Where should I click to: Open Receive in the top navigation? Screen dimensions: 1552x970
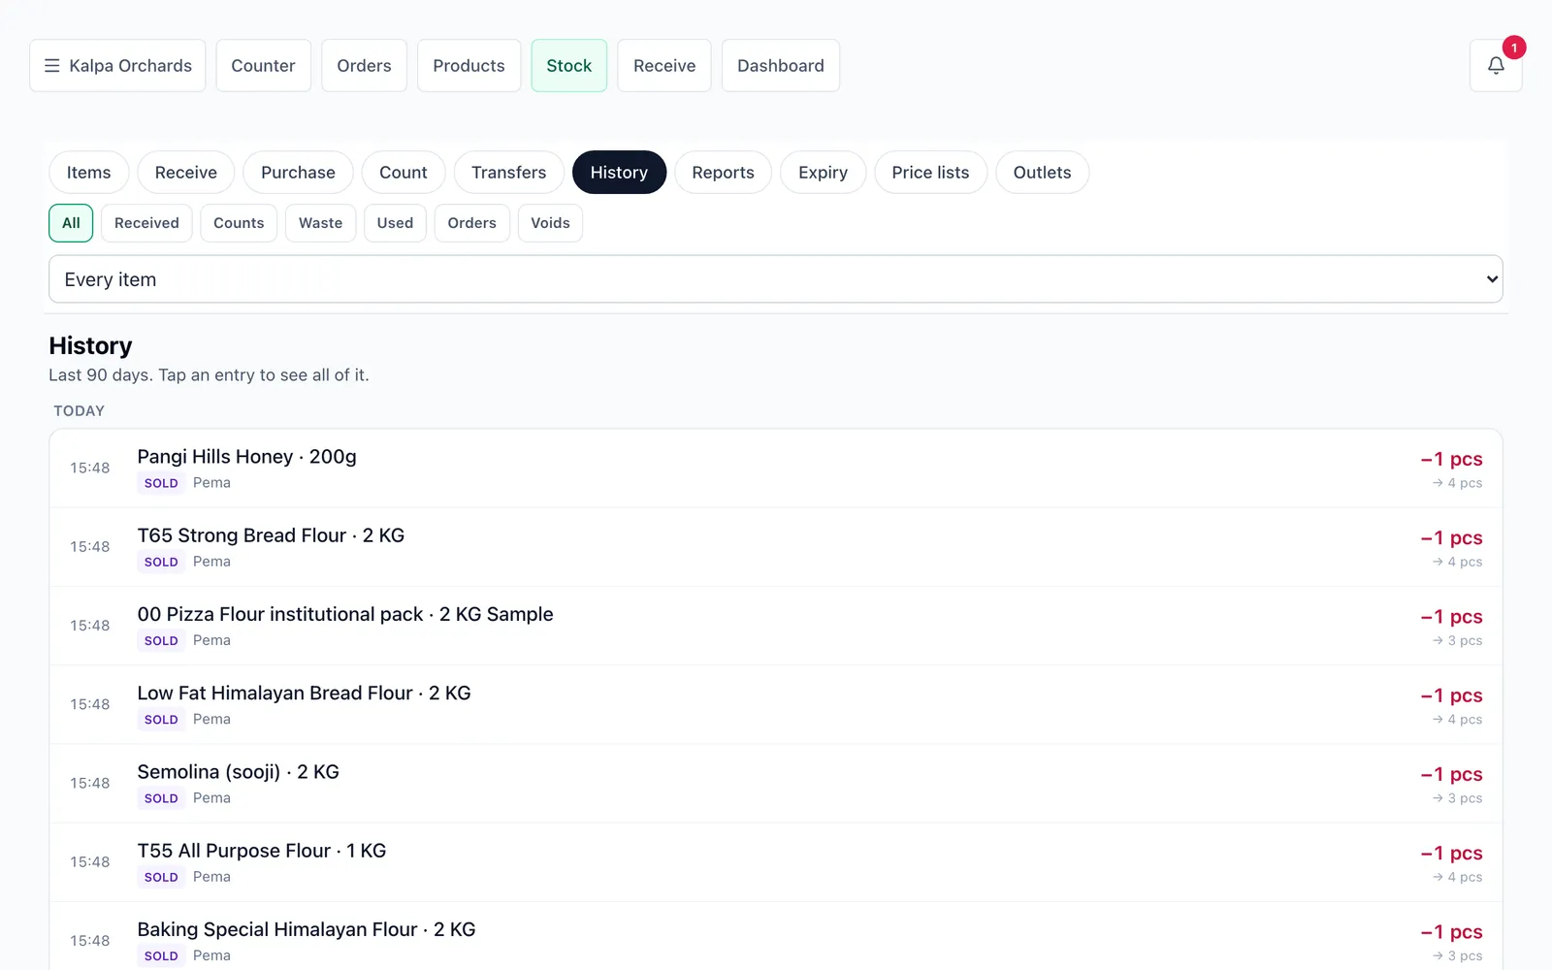664,65
